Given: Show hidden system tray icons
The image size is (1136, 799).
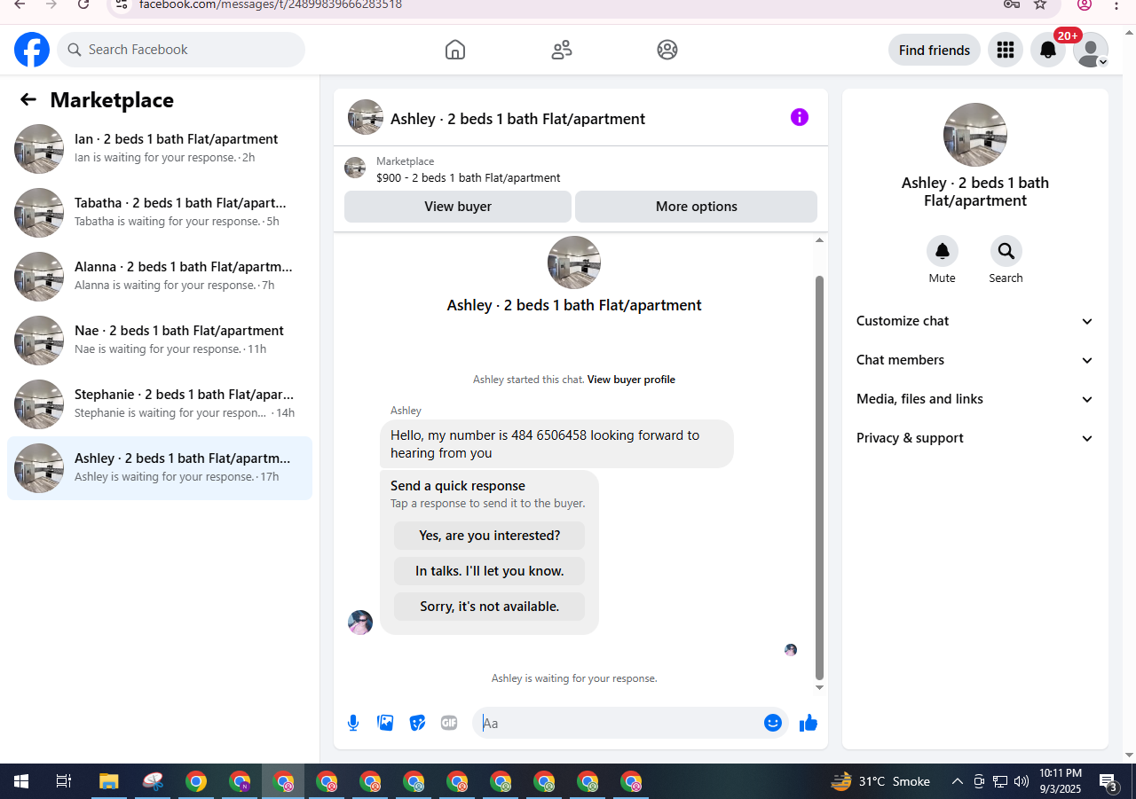Looking at the screenshot, I should pos(958,781).
